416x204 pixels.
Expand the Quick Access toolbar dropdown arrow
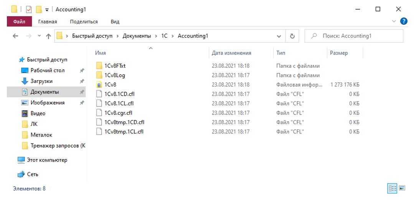(46, 9)
